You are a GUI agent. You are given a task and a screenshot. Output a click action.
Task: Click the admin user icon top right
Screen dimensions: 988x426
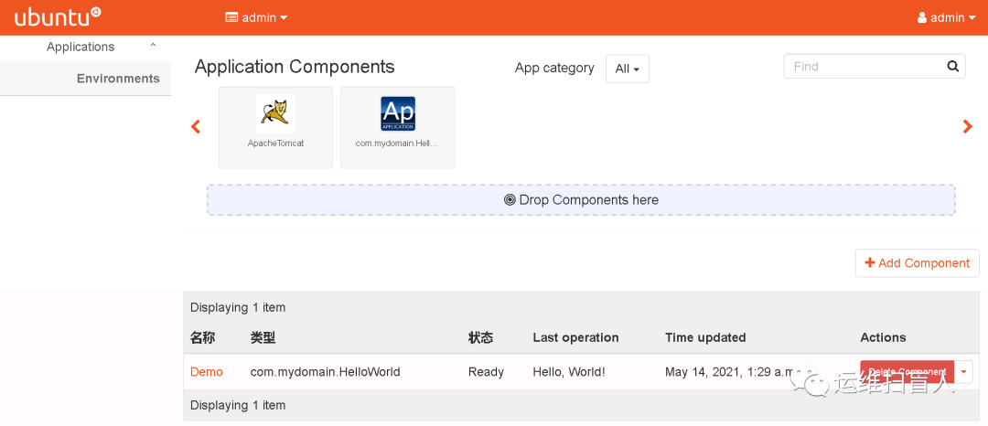click(x=922, y=17)
